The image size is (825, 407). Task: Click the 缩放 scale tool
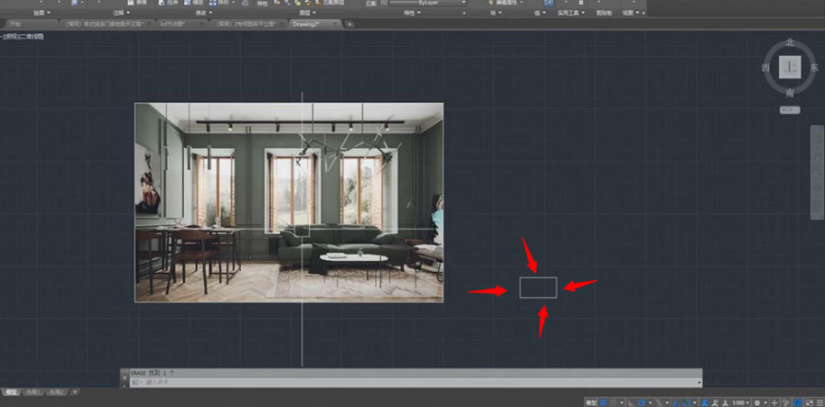[194, 3]
